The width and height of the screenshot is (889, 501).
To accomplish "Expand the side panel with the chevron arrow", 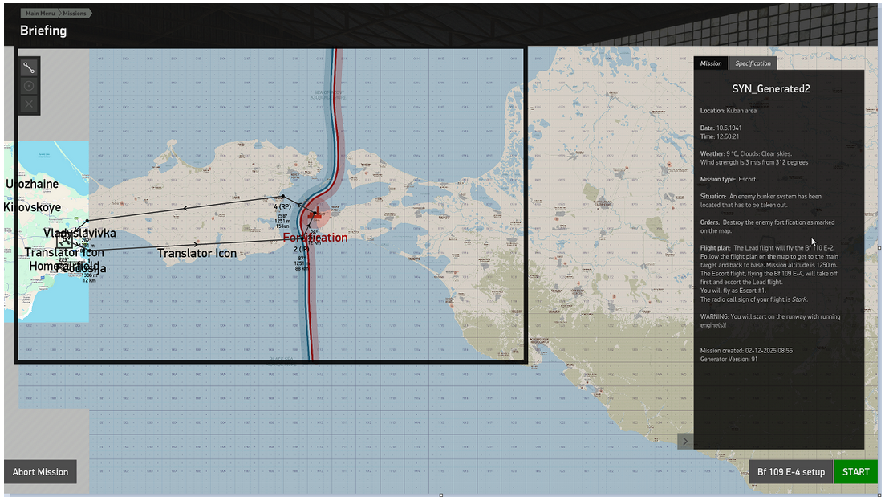I will tap(685, 441).
